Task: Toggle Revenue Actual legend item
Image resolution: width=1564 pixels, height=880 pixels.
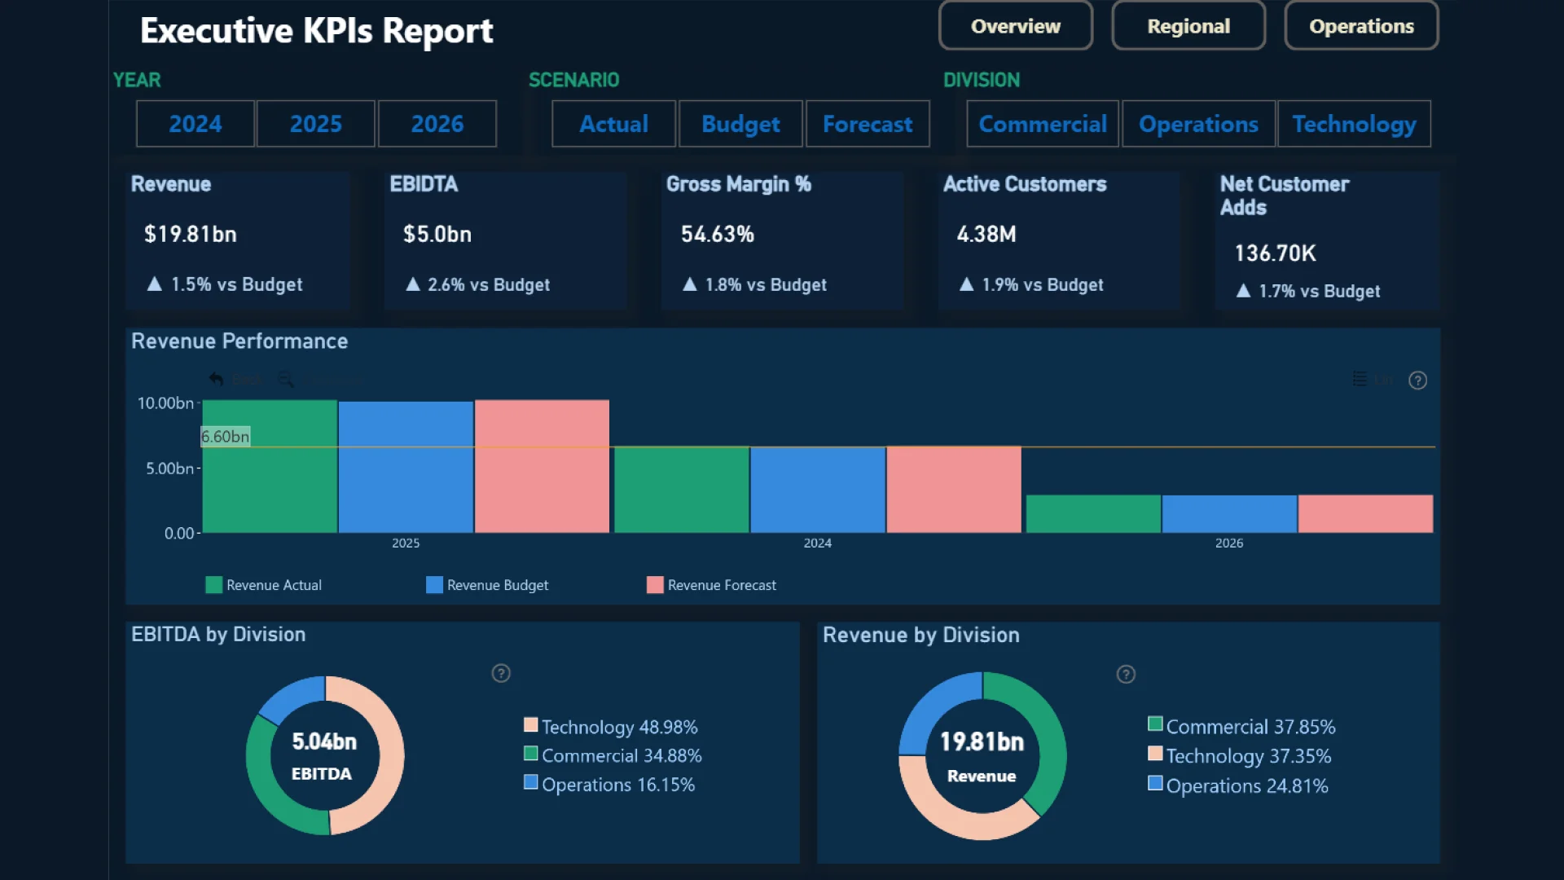Action: [264, 585]
